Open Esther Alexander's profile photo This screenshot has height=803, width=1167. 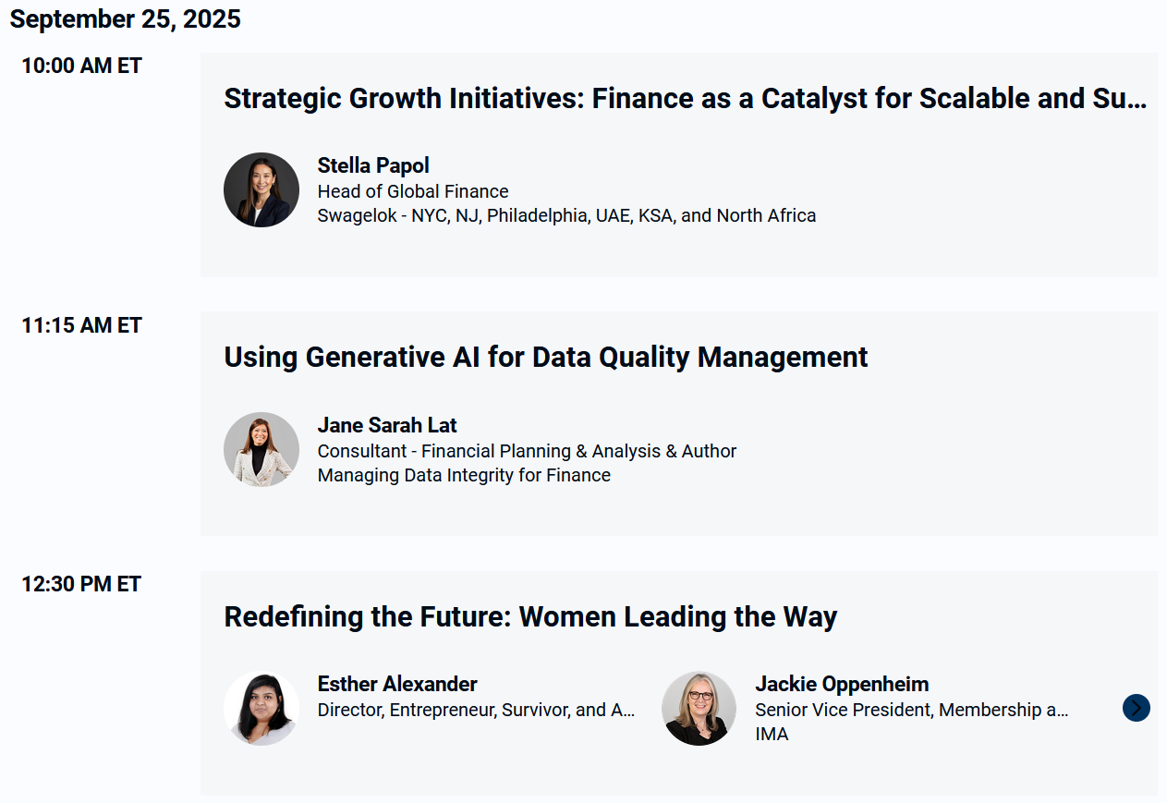pyautogui.click(x=261, y=708)
